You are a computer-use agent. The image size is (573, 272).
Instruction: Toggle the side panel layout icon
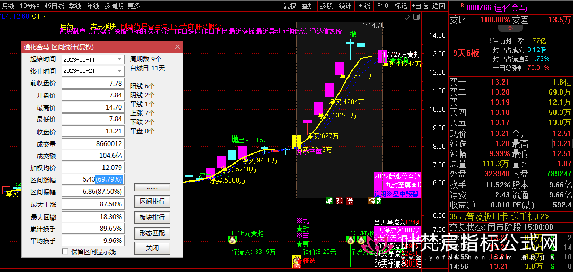pos(416,17)
